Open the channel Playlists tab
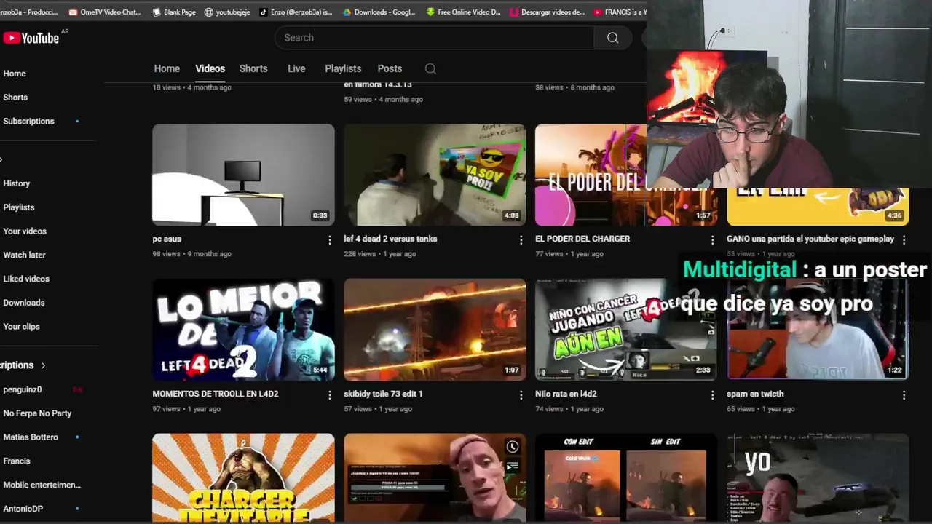The image size is (932, 524). click(x=343, y=68)
